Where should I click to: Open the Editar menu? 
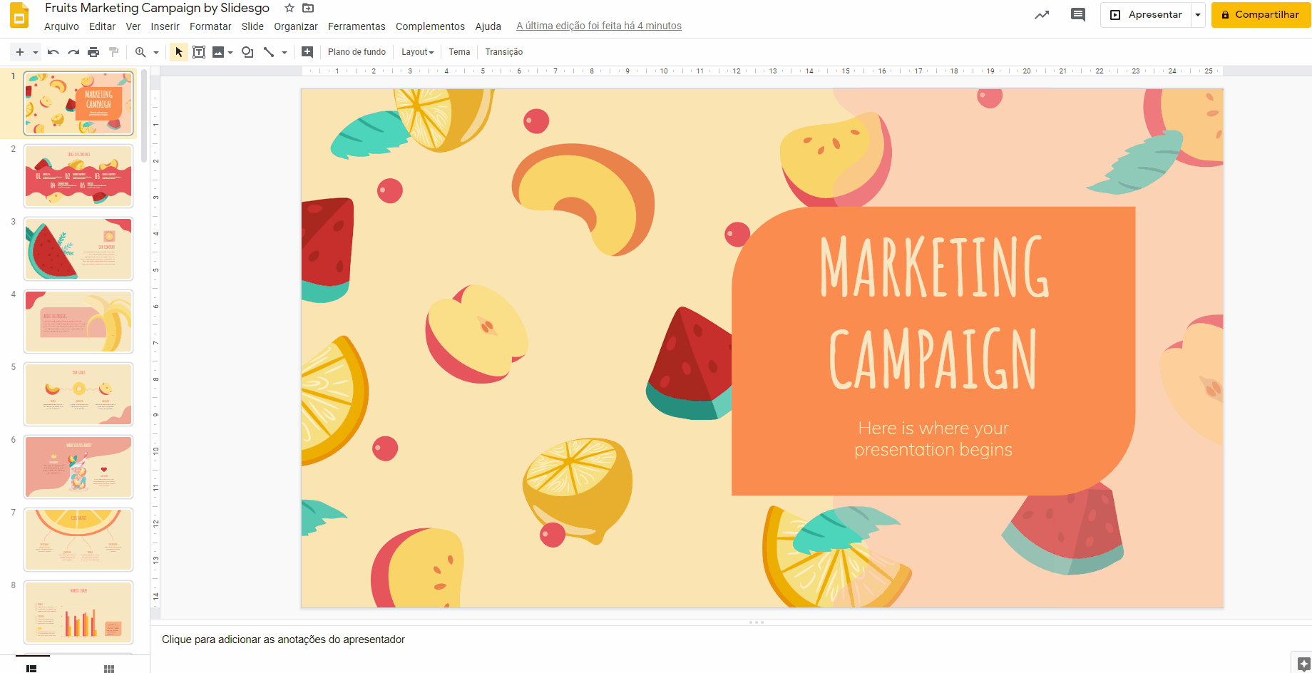pos(102,26)
